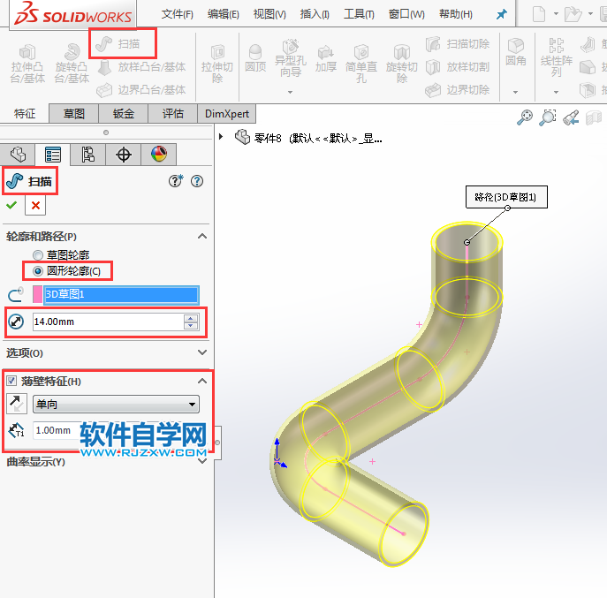Click the New document icon
This screenshot has height=598, width=607.
pyautogui.click(x=539, y=14)
